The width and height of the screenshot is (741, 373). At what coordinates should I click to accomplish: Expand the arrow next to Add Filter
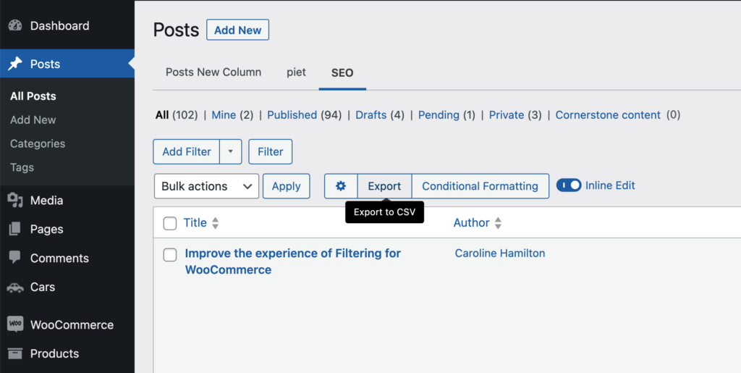(231, 152)
